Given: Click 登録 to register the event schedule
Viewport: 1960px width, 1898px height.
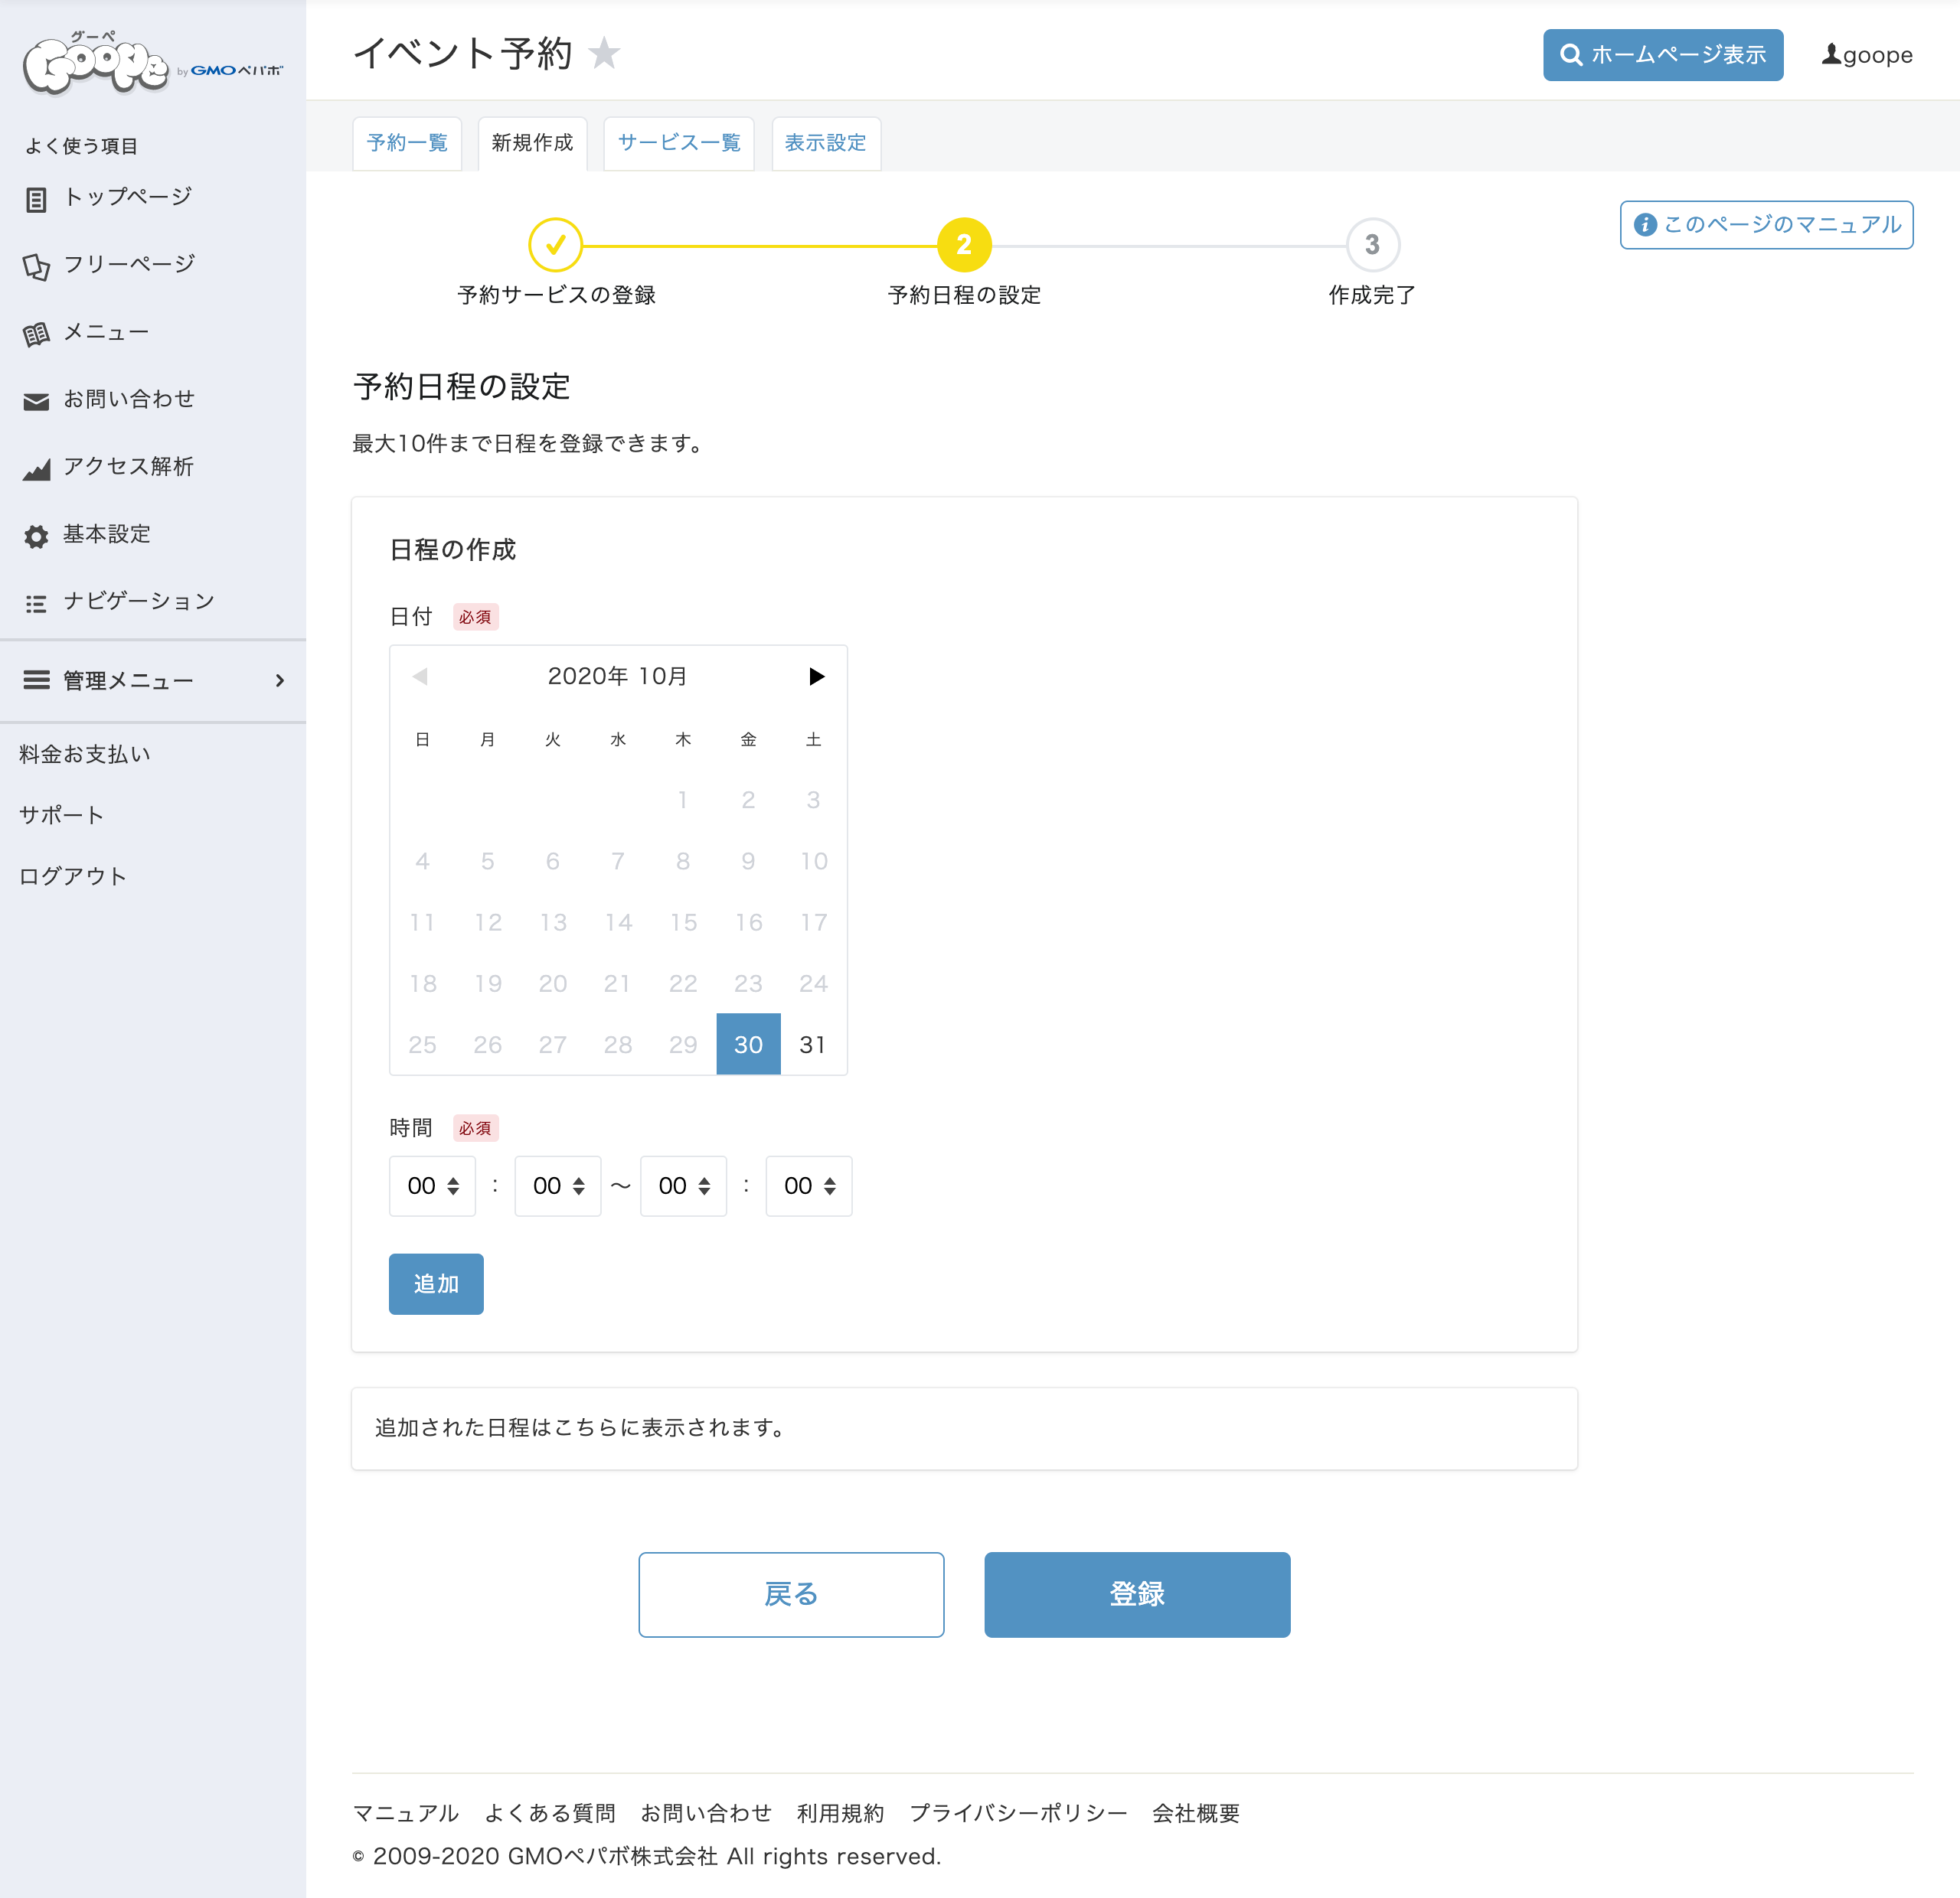Looking at the screenshot, I should [1137, 1594].
